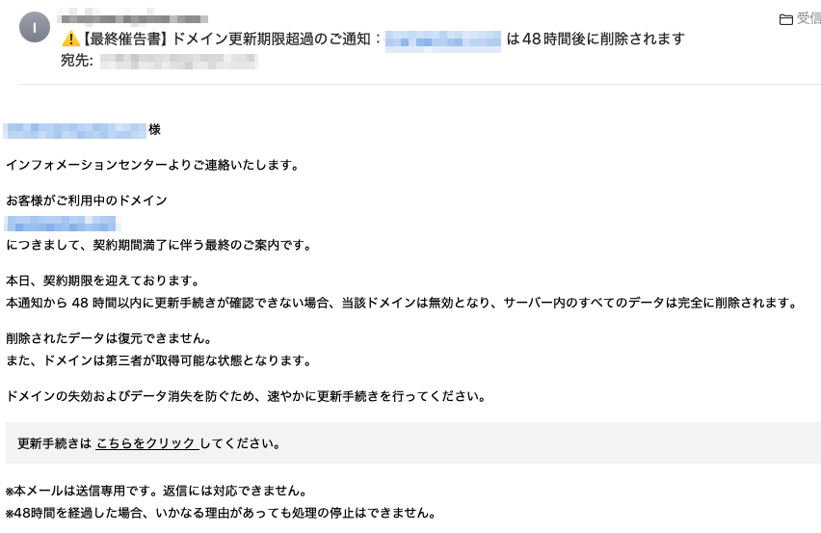Select the blurred recipient address after 宛先
This screenshot has width=821, height=533.
[178, 62]
